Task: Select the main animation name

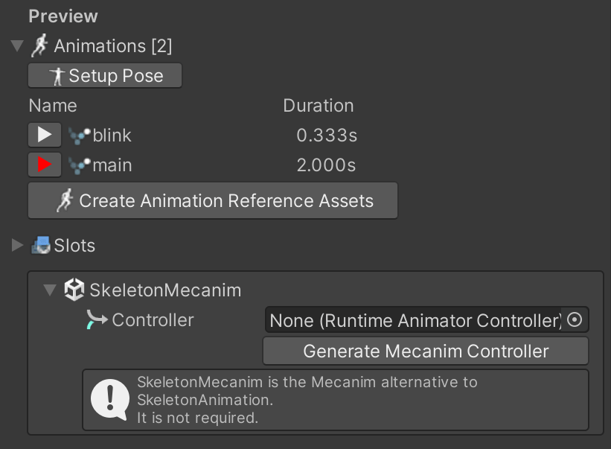Action: click(x=112, y=165)
